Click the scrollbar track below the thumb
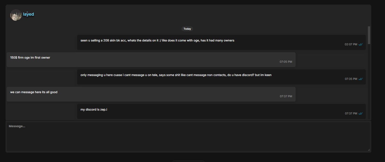The image size is (385, 162). coord(369,81)
